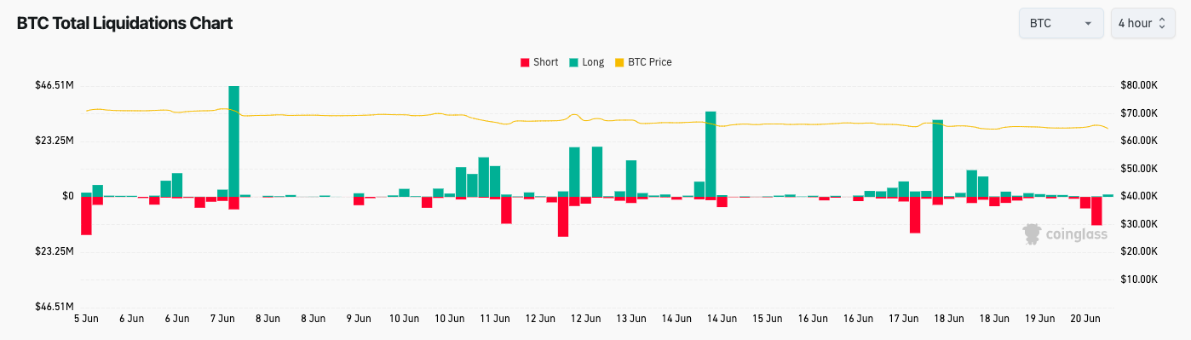Toggle the BTC Price line in legend
This screenshot has height=340, width=1191.
(x=642, y=62)
